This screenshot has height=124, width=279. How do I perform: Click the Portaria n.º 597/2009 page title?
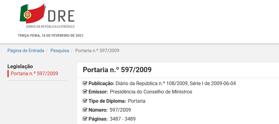[x=117, y=70]
